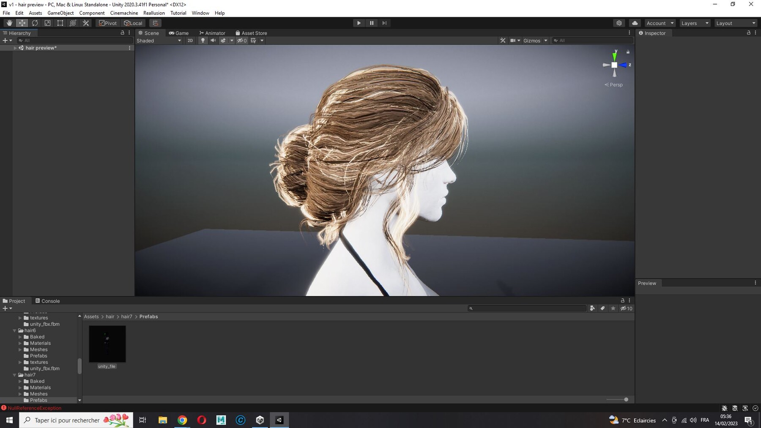Adjust the Project icon size slider
Screen dimensions: 761x428
click(617, 399)
